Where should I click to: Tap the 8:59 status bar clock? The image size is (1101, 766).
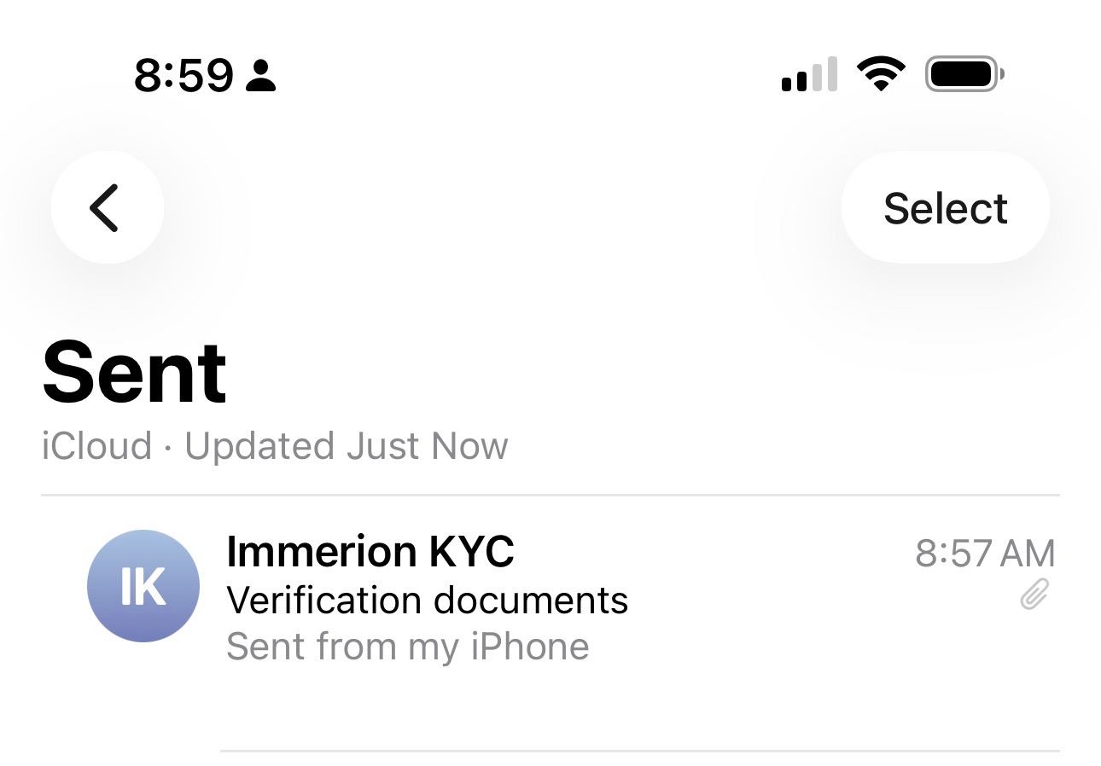[x=183, y=75]
